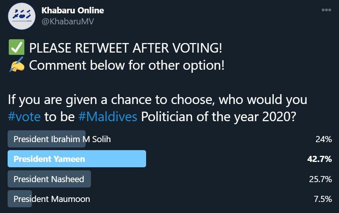Click the "PLEASE RETWEET AFTER VOTING!" text
Screen dimensions: 339x213
pyautogui.click(x=126, y=48)
